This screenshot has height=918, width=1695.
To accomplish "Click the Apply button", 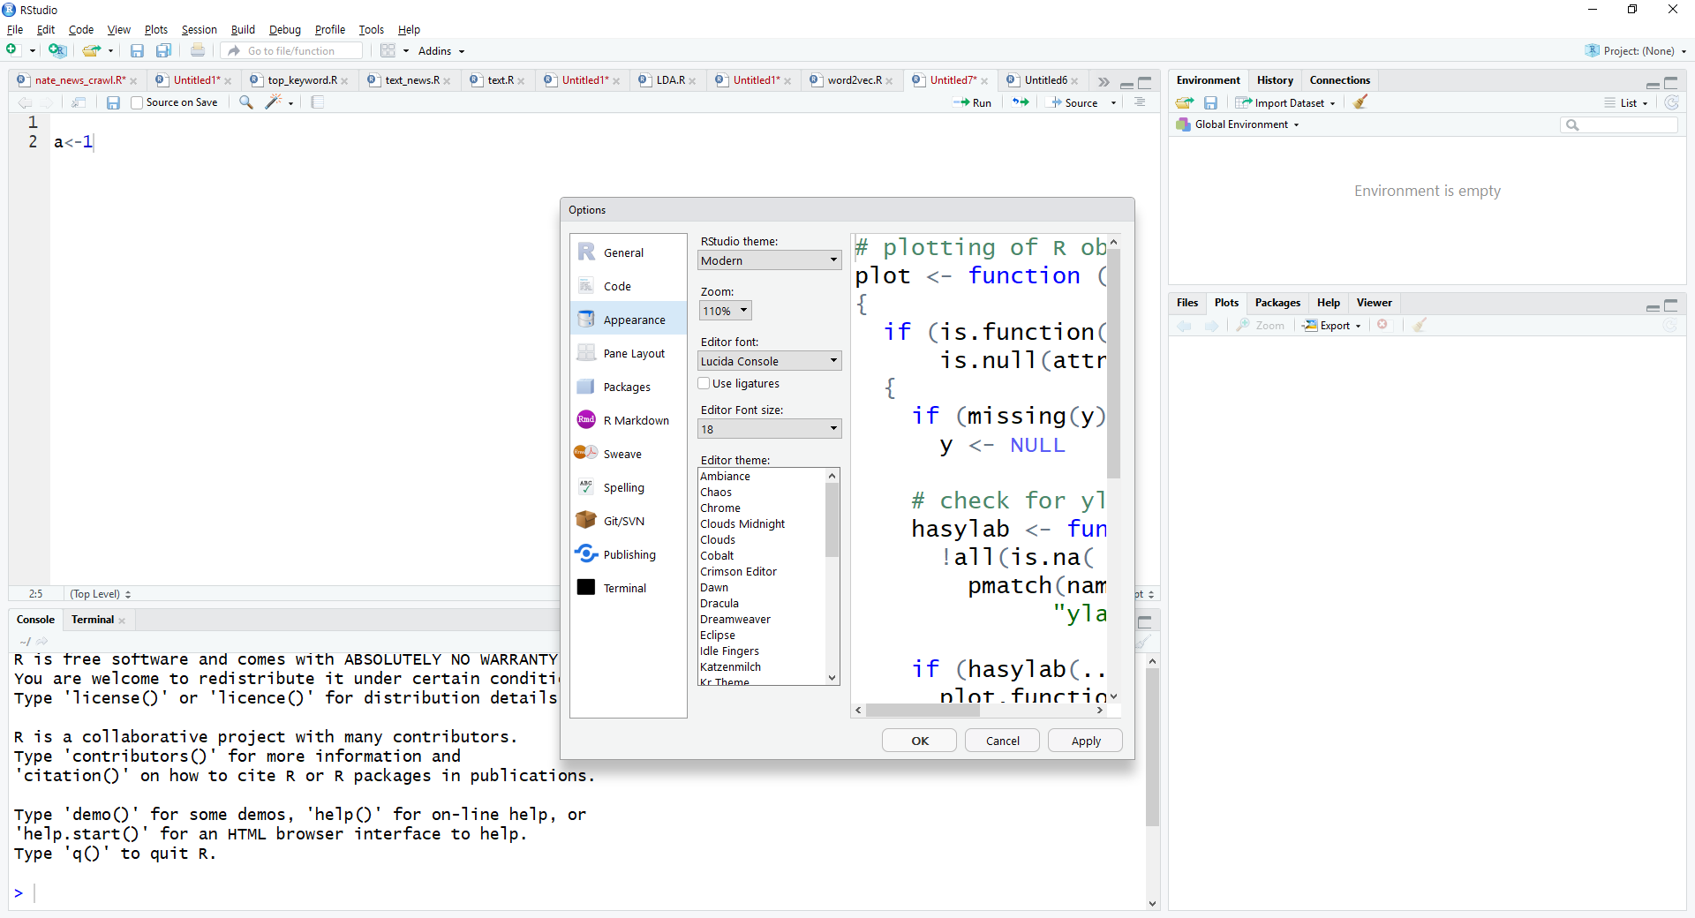I will click(1085, 741).
